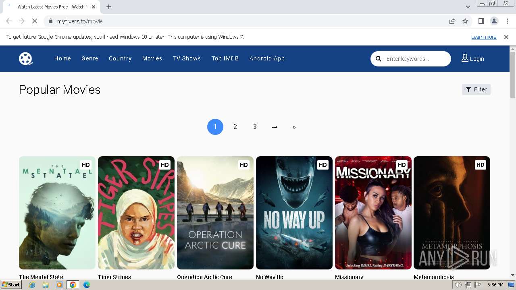Click the browser back arrow
The image size is (516, 290).
pyautogui.click(x=9, y=21)
